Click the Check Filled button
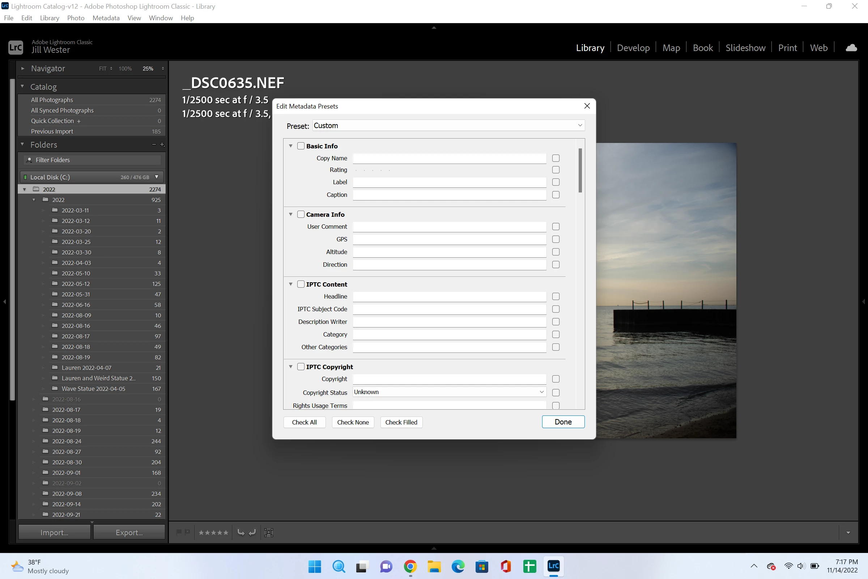Viewport: 868px width, 579px height. coord(401,422)
